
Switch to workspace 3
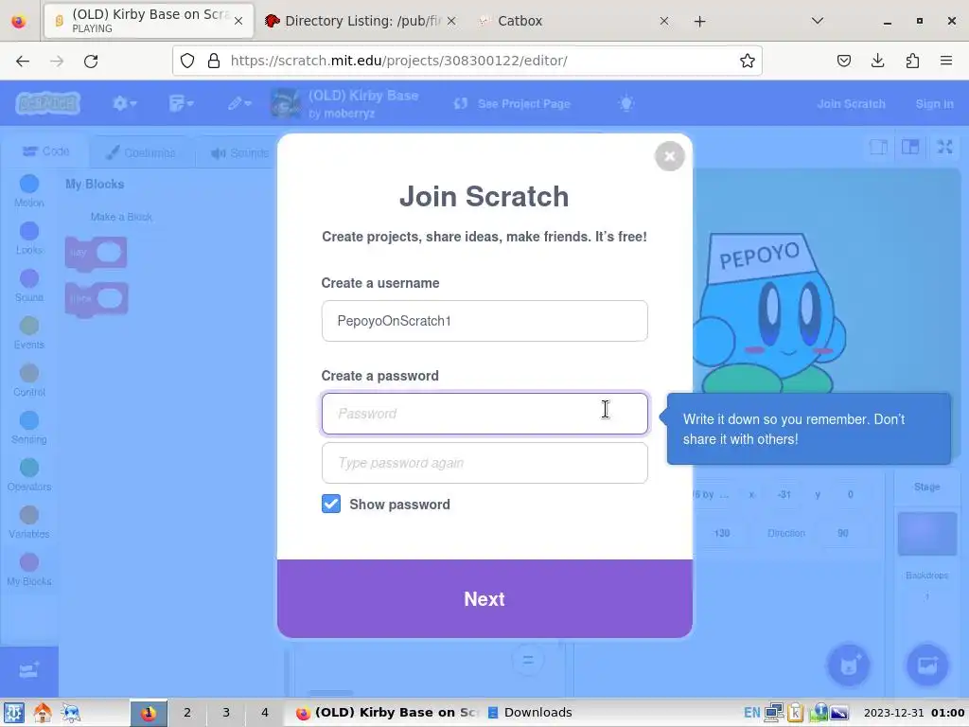click(x=225, y=713)
